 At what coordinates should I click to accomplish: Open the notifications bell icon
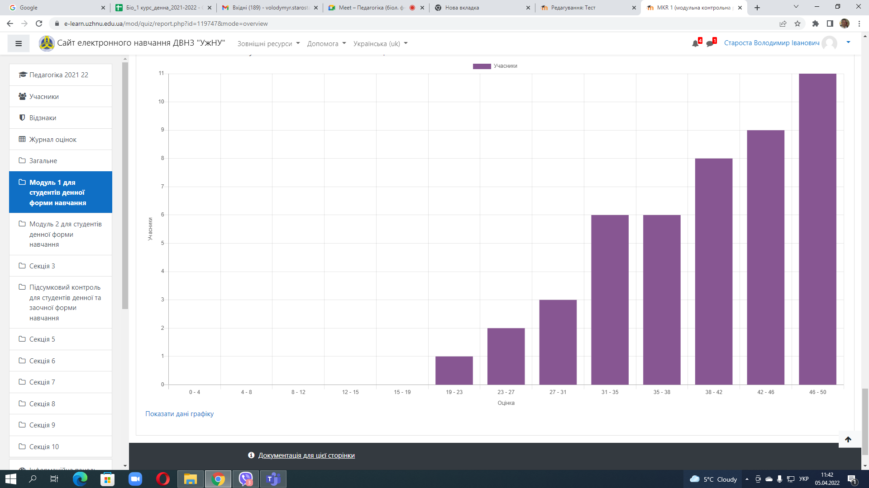(x=695, y=43)
